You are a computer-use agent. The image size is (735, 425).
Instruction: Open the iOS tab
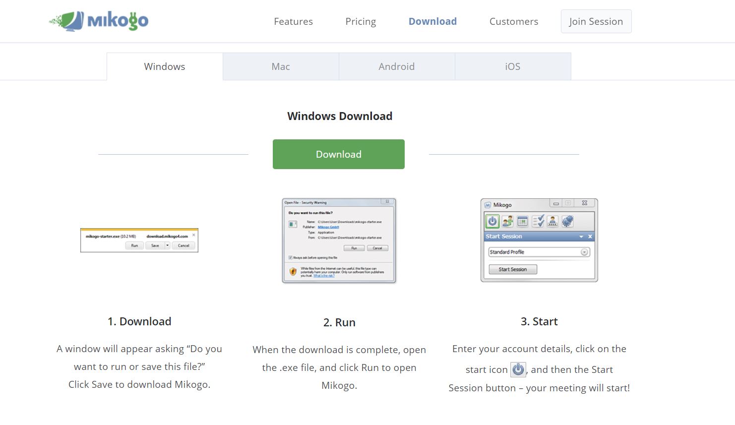513,66
